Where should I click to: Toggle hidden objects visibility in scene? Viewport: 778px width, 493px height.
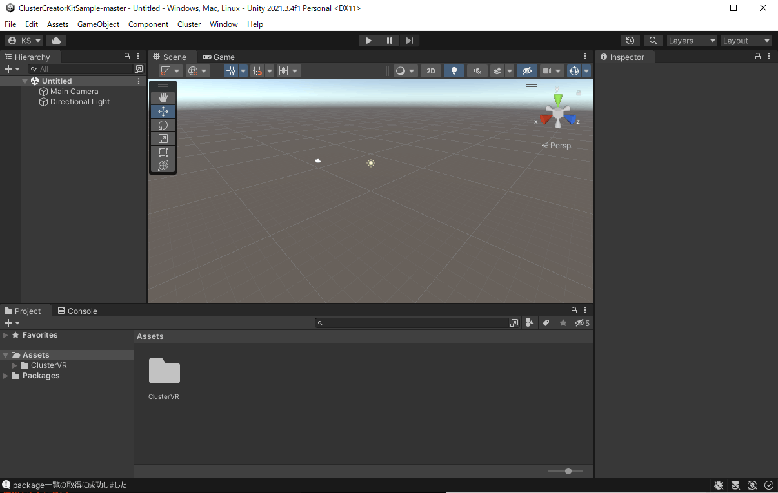(x=527, y=71)
